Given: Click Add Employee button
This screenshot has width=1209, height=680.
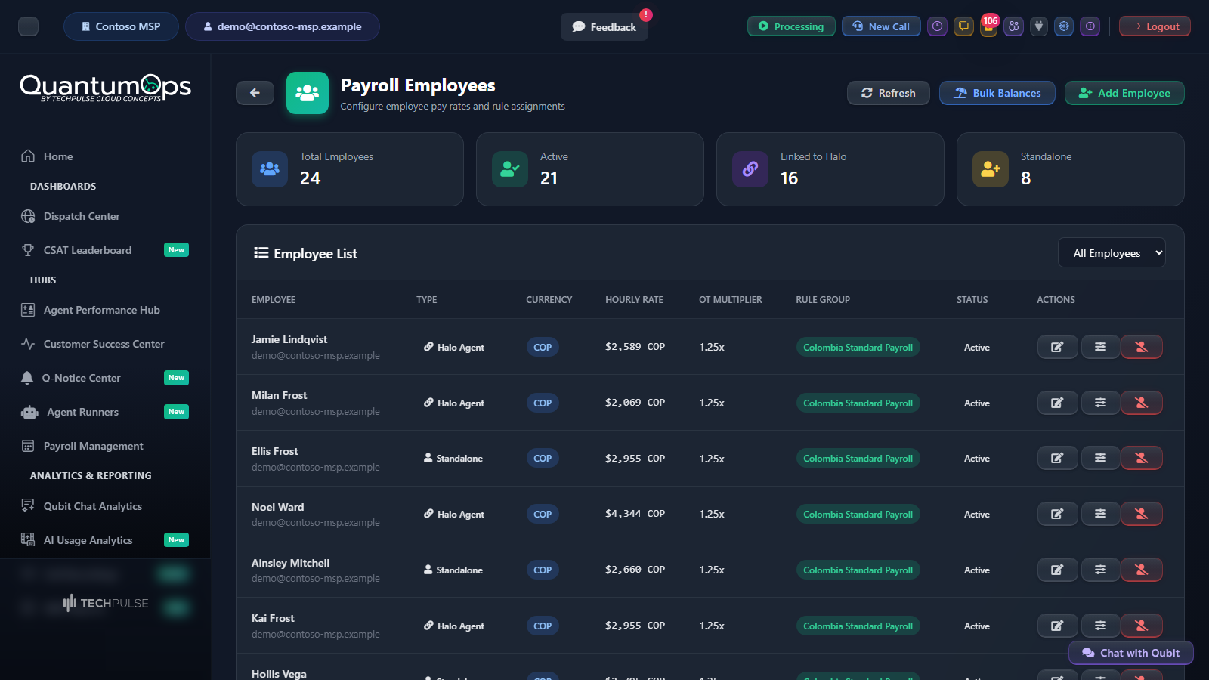Looking at the screenshot, I should (1124, 93).
